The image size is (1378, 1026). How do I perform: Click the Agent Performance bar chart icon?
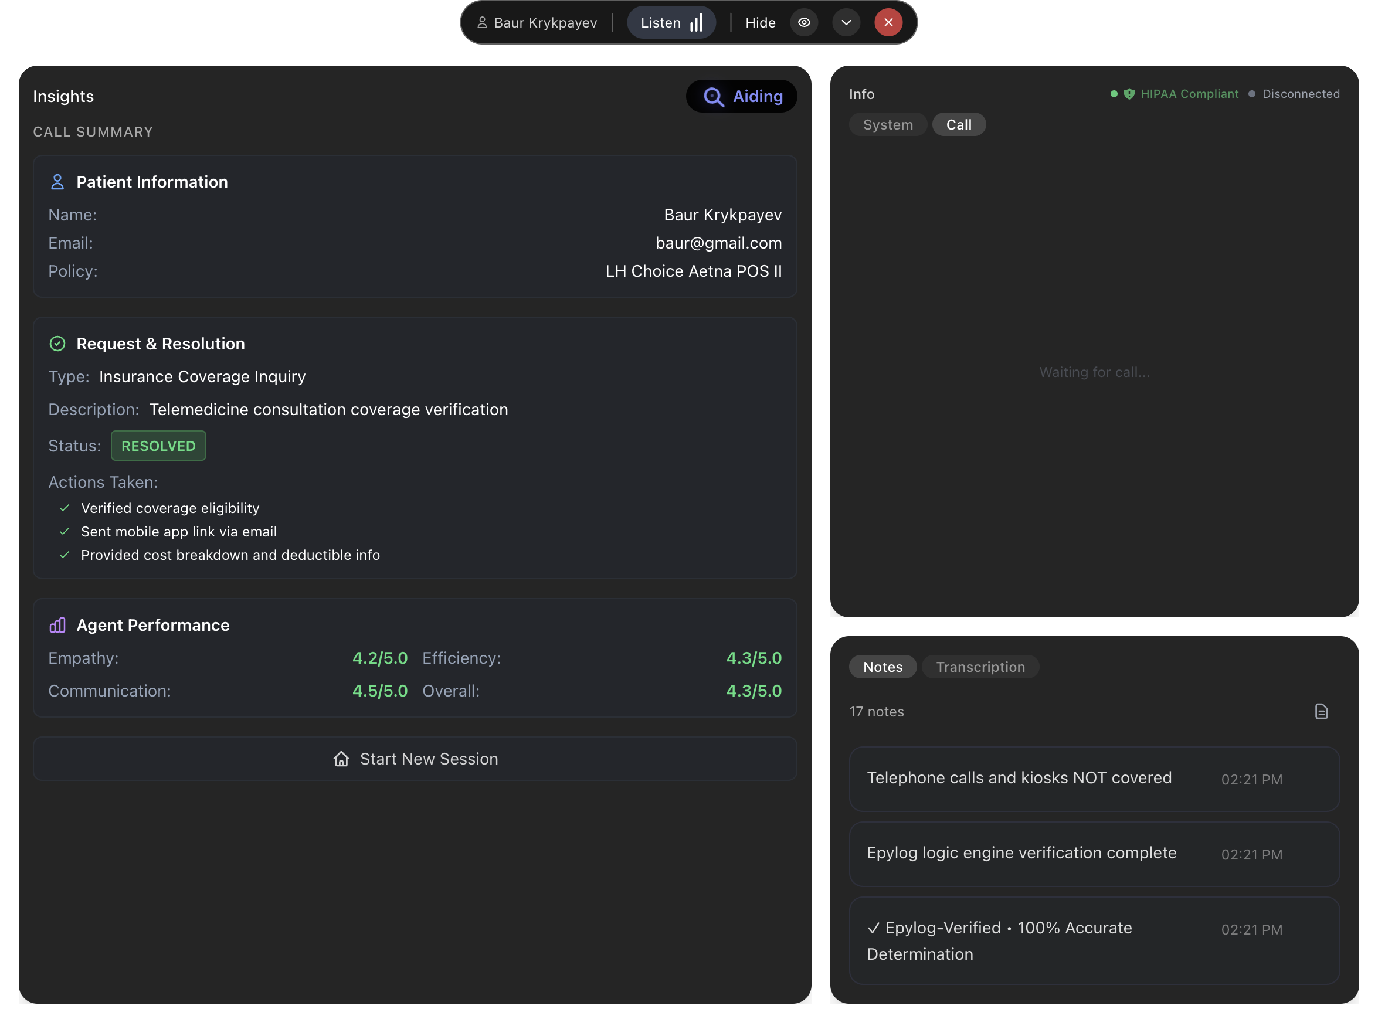pos(57,625)
